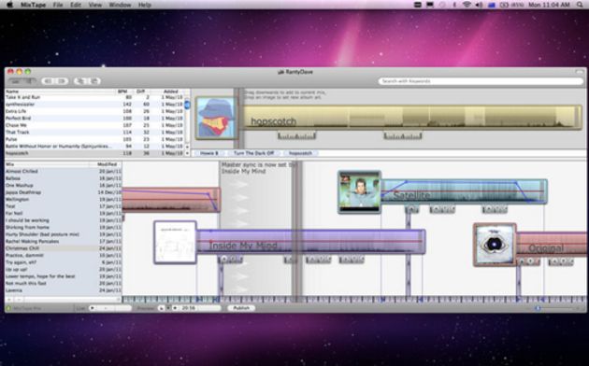The image size is (589, 366).
Task: Click the menu bar clock
Action: [x=549, y=5]
